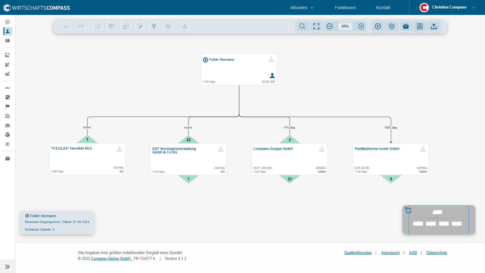Open Christina Compass user dropdown
The height and width of the screenshot is (273, 485).
click(447, 7)
